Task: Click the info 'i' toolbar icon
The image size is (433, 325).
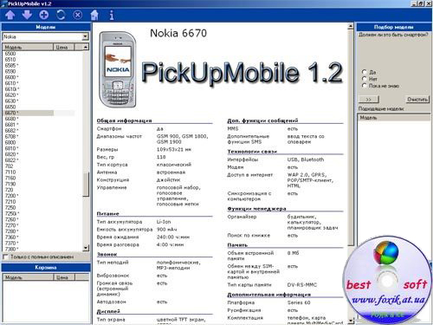Action: tap(112, 15)
